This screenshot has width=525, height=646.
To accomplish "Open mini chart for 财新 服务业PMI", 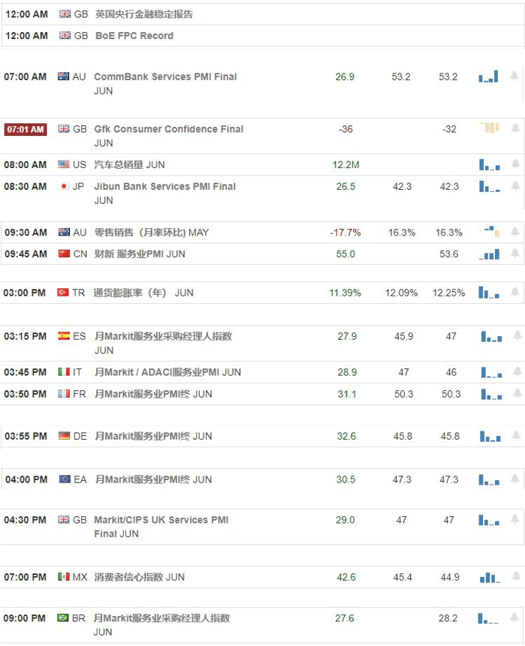I will pos(489,254).
